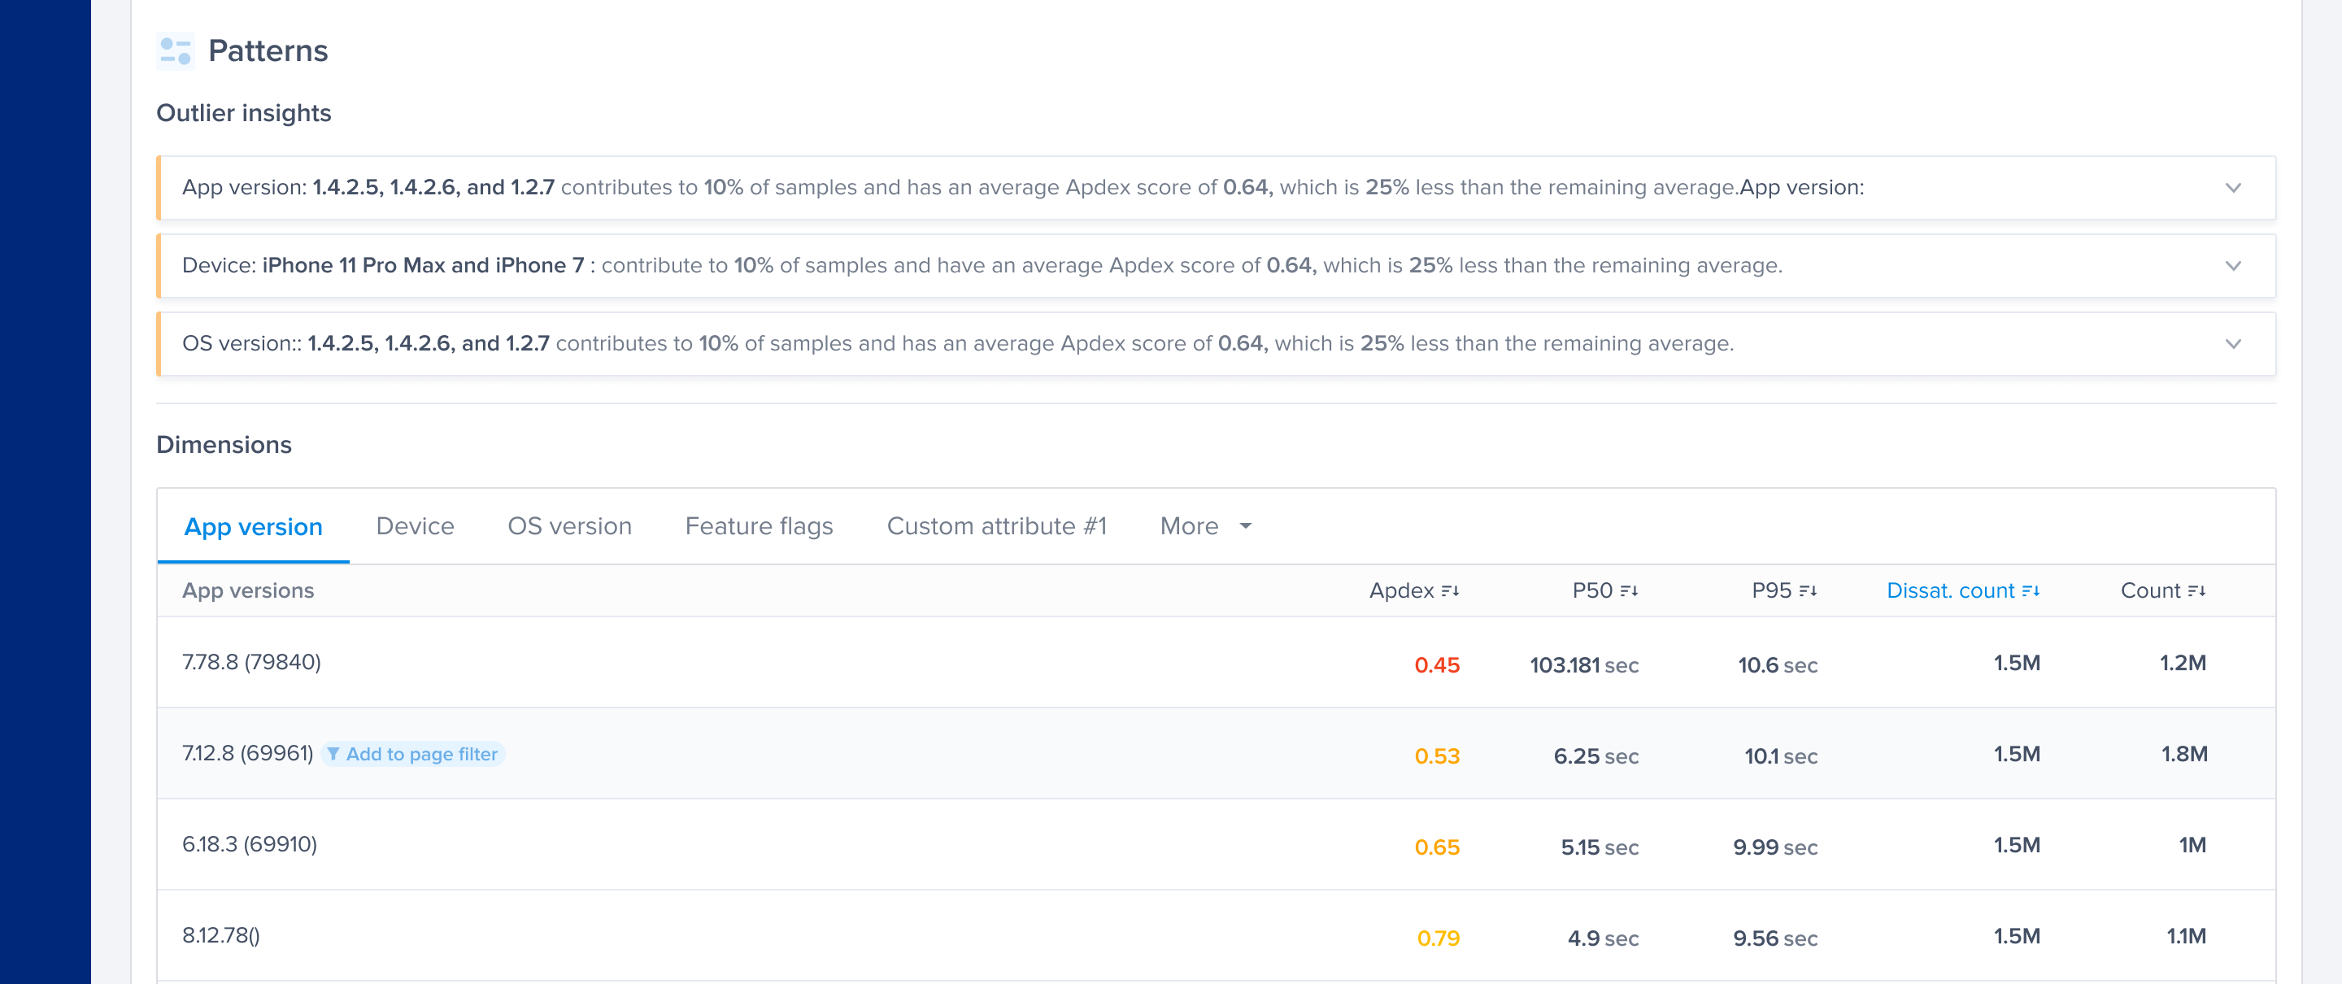Viewport: 2342px width, 984px height.
Task: Sort table by Count icon
Action: click(x=2196, y=591)
